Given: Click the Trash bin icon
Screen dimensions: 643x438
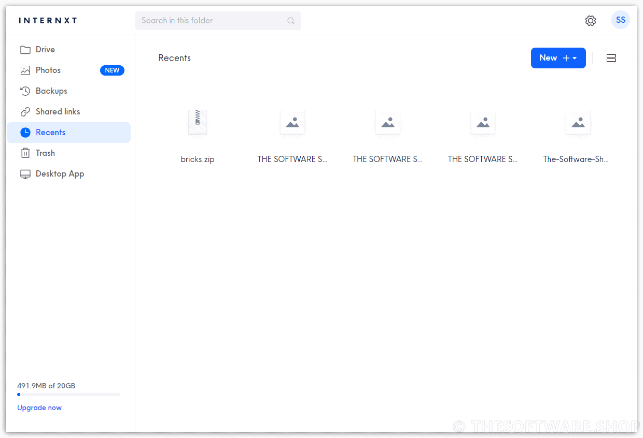Looking at the screenshot, I should (25, 153).
